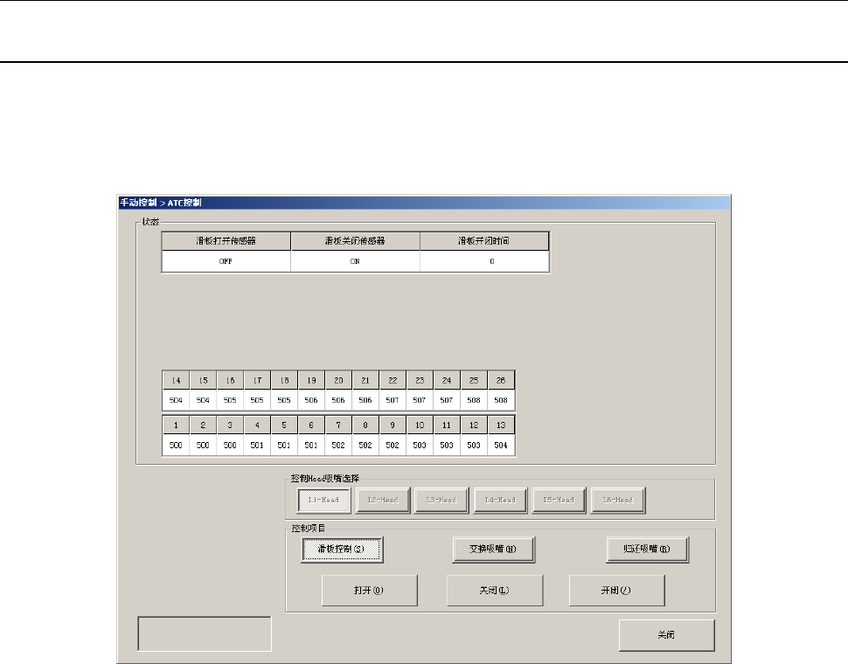848x664 pixels.
Task: Click nozzle value 500 under slot 1
Action: 176,446
